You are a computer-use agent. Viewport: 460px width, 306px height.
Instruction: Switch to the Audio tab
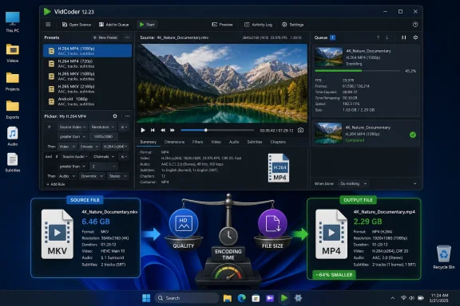tap(234, 142)
